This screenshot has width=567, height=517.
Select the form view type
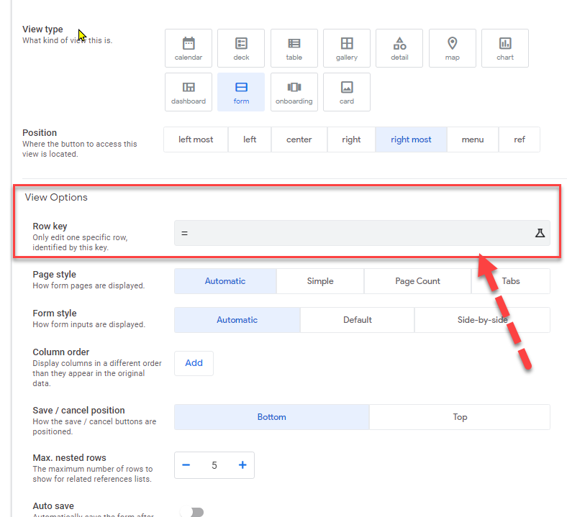pyautogui.click(x=241, y=92)
